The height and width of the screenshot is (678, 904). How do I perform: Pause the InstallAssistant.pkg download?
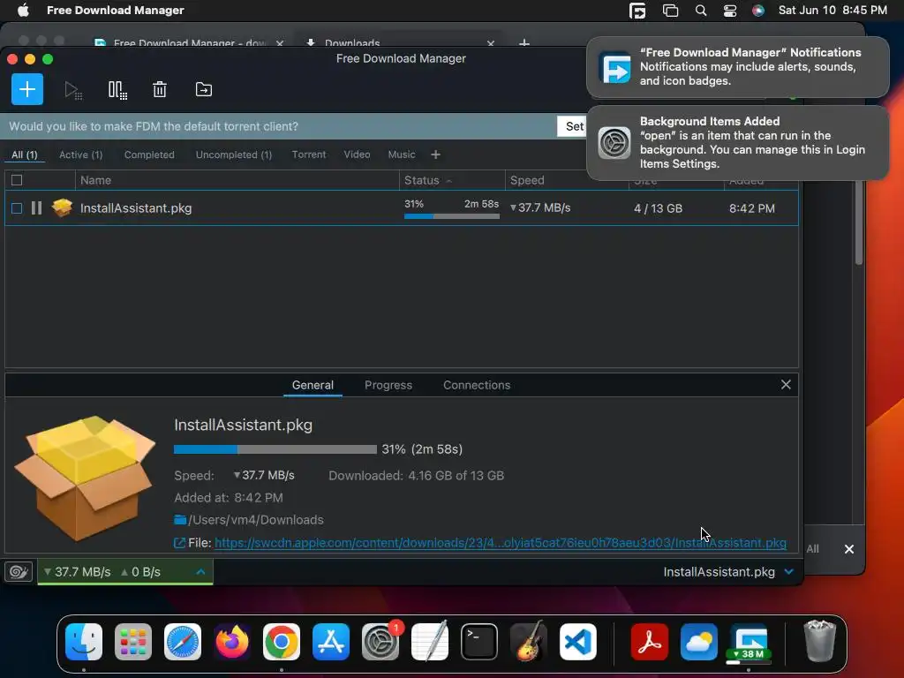point(36,208)
